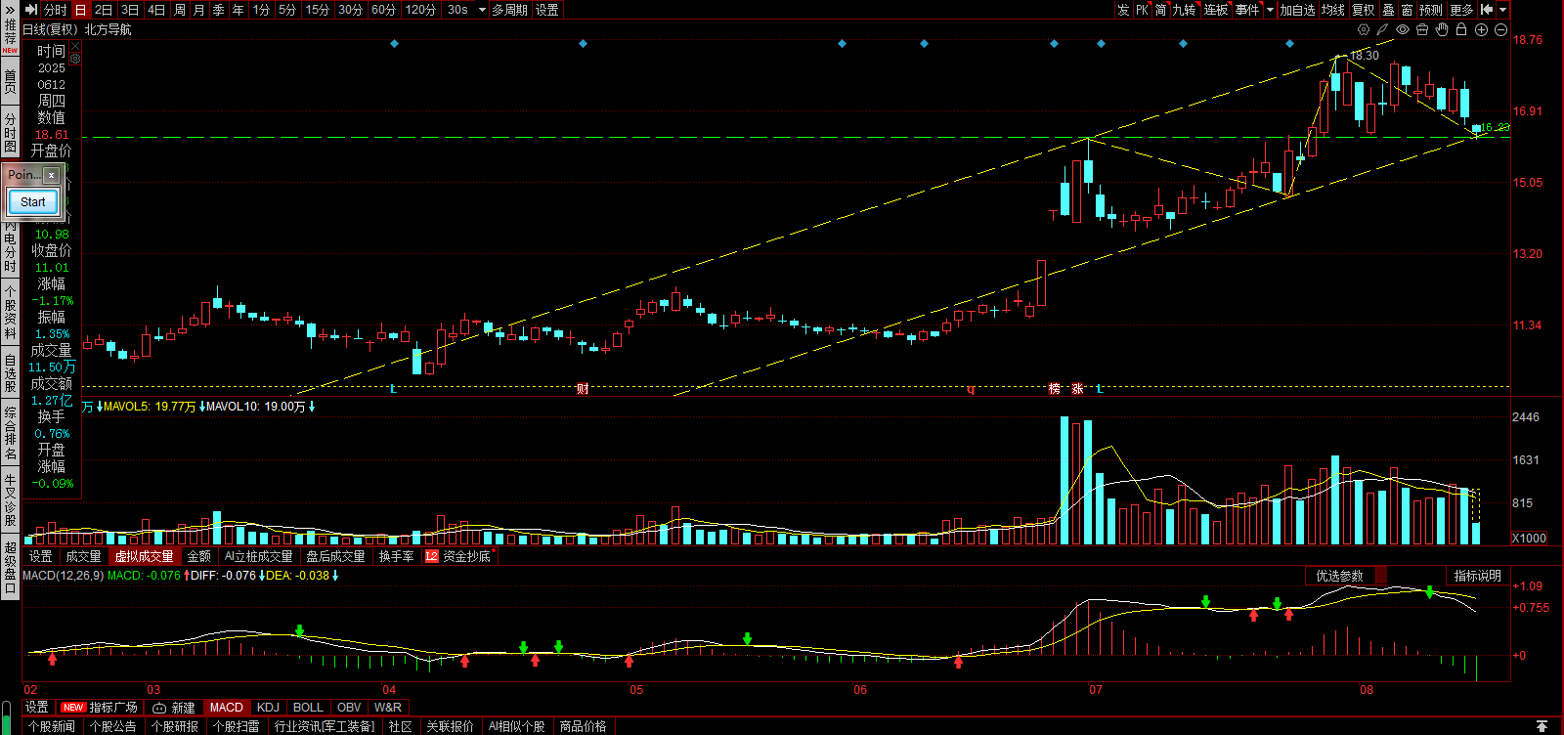The height and width of the screenshot is (735, 1564).
Task: Switch to W&R indicator
Action: coord(387,708)
